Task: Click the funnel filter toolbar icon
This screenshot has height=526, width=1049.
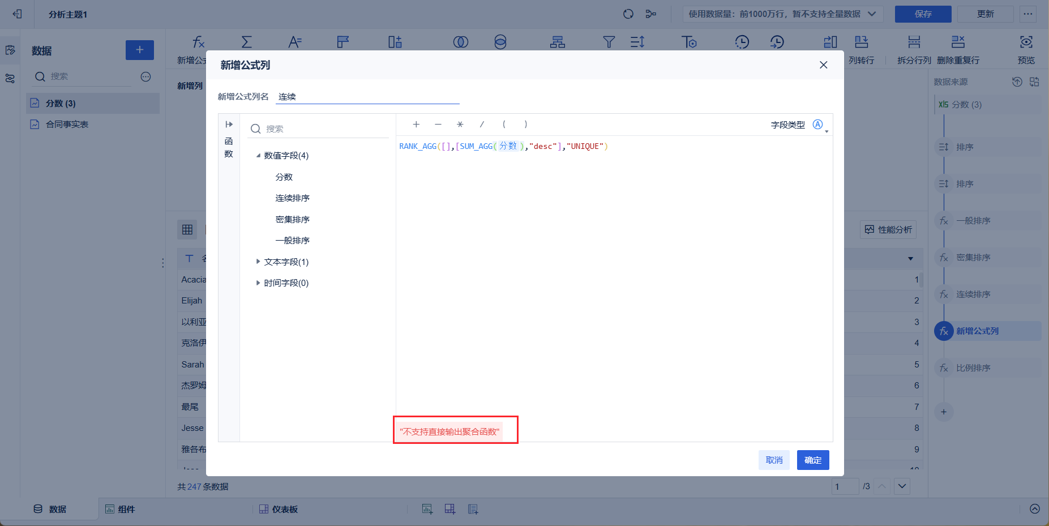Action: 609,42
